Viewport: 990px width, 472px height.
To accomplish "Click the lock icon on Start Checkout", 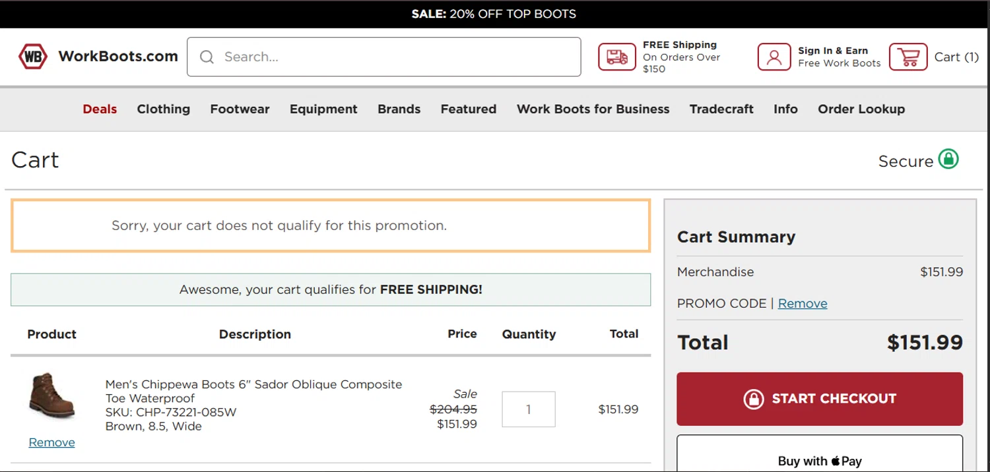I will tap(753, 399).
